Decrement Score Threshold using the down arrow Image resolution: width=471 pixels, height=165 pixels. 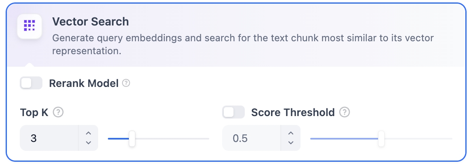290,142
